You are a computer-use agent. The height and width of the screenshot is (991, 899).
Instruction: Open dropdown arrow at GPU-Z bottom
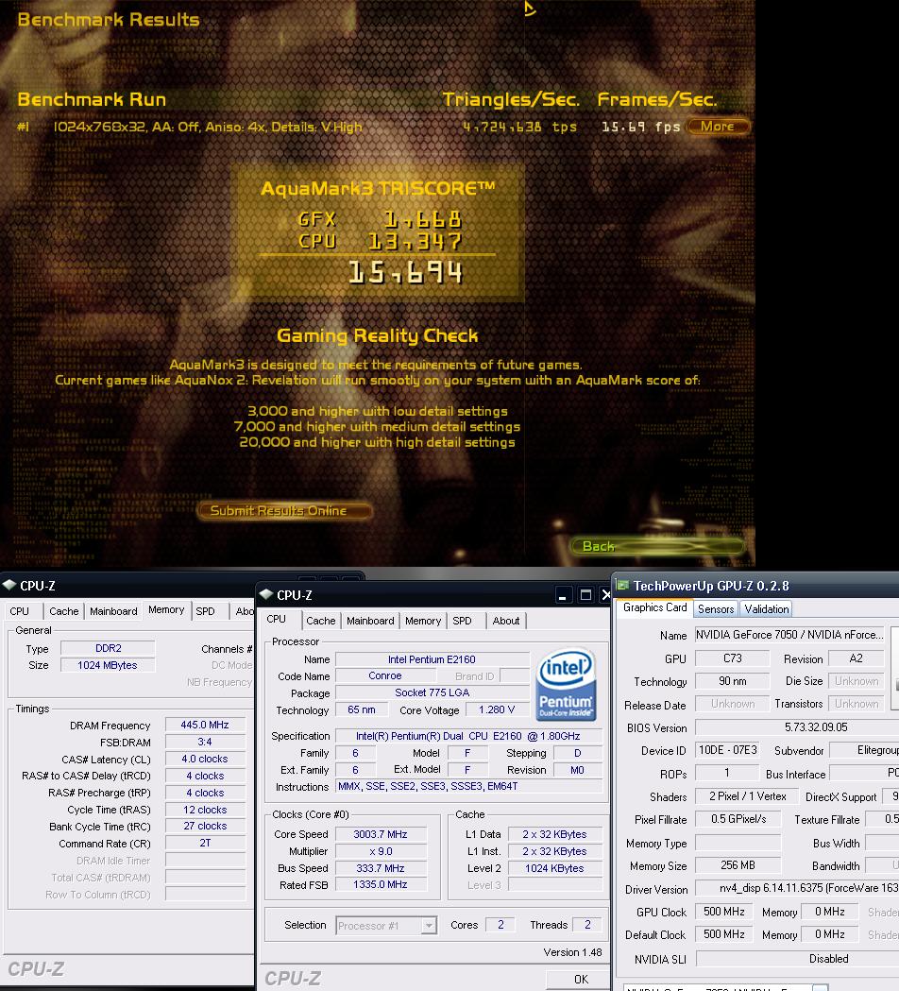[820, 988]
